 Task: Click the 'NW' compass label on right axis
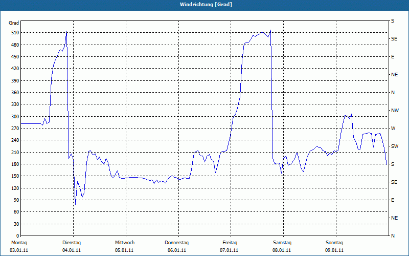pyautogui.click(x=395, y=111)
